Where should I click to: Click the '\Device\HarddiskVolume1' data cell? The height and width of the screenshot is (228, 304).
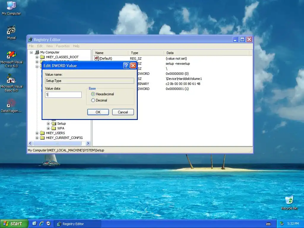click(184, 79)
